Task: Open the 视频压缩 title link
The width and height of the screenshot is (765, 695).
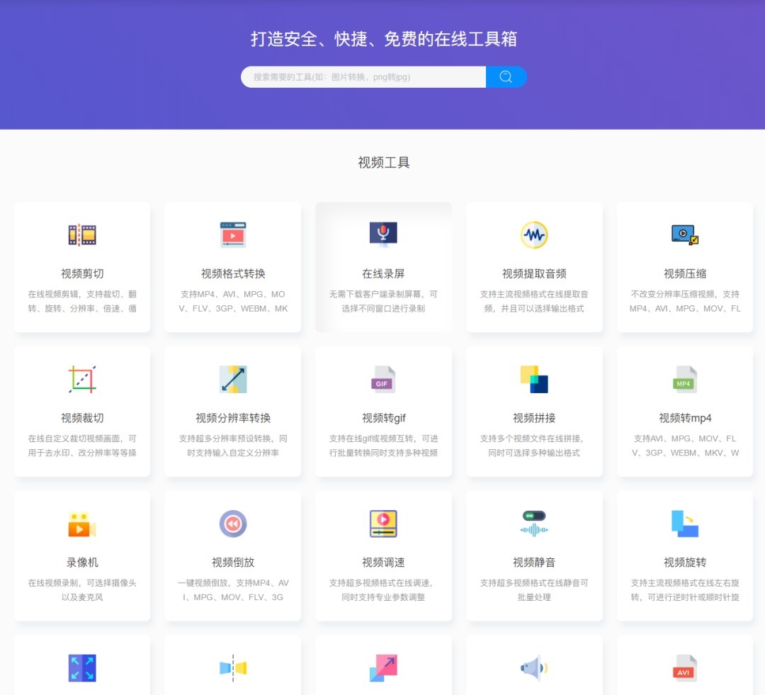Action: [x=684, y=273]
